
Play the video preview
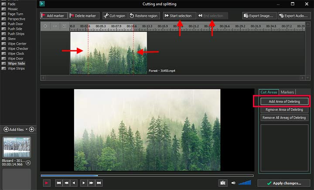pyautogui.click(x=84, y=183)
